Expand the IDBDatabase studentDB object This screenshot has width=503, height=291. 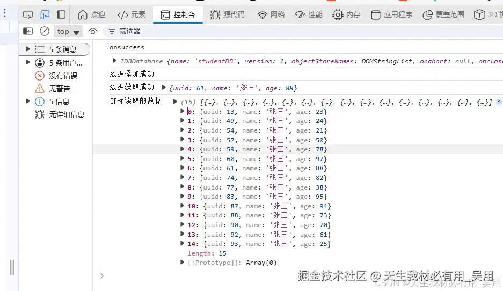pos(114,60)
